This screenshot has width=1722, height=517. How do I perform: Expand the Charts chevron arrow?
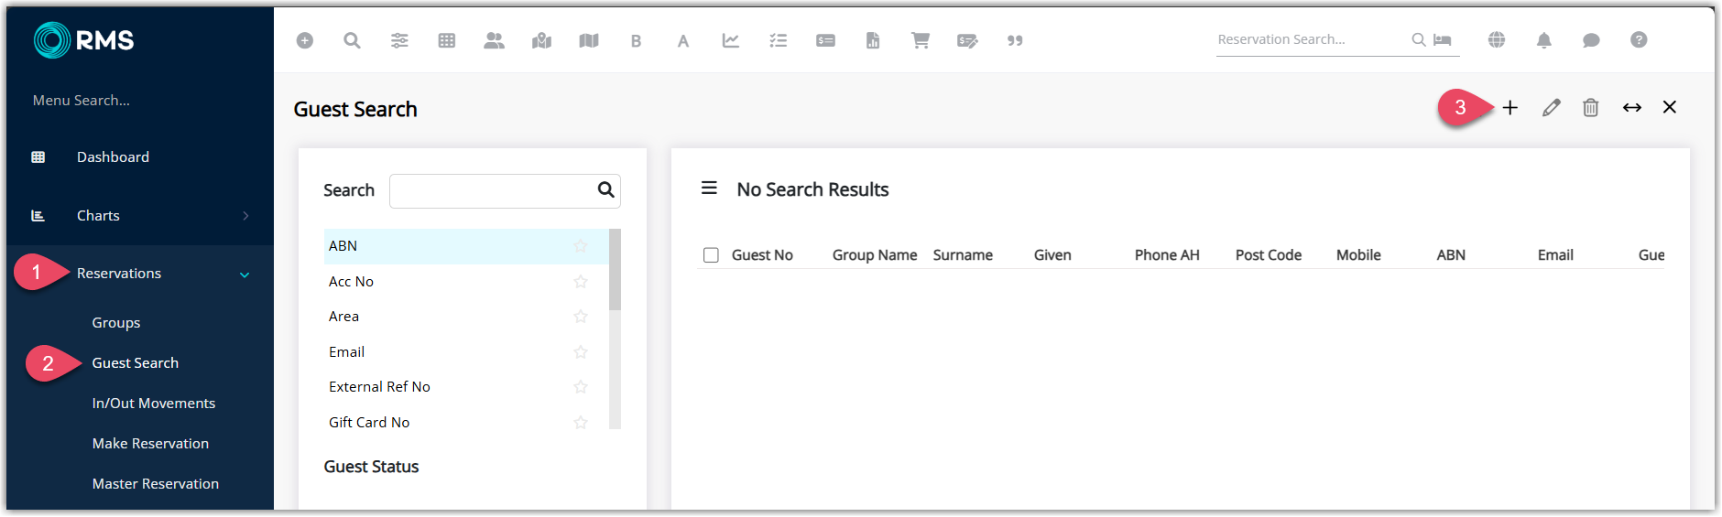tap(245, 216)
